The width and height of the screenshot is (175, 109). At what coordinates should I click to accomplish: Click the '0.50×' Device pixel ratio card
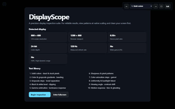[127, 37]
